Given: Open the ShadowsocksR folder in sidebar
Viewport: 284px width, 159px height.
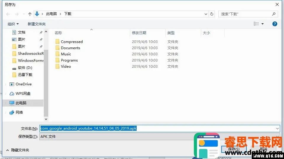Looking at the screenshot, I should pyautogui.click(x=28, y=54).
